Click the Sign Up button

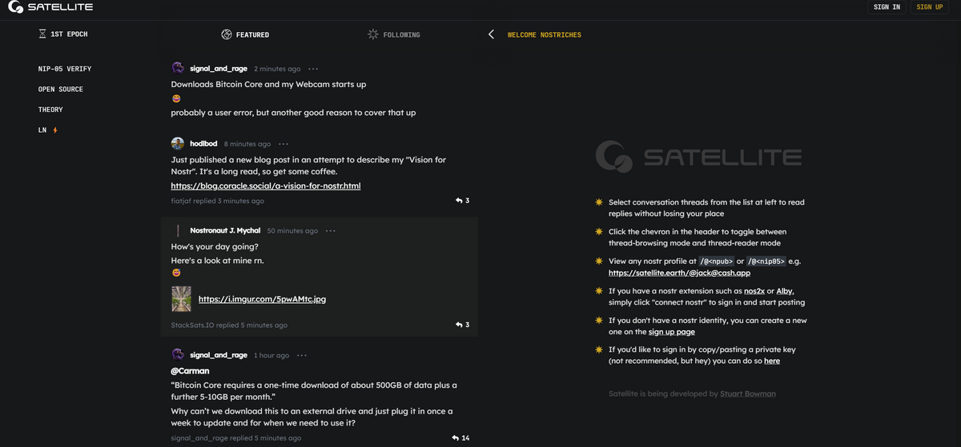pyautogui.click(x=930, y=7)
